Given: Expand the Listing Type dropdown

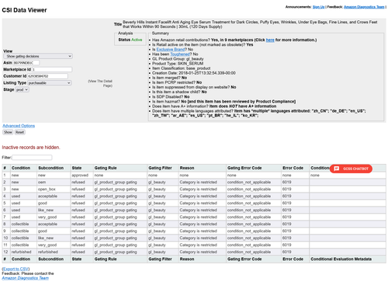Looking at the screenshot, I should coord(50,83).
